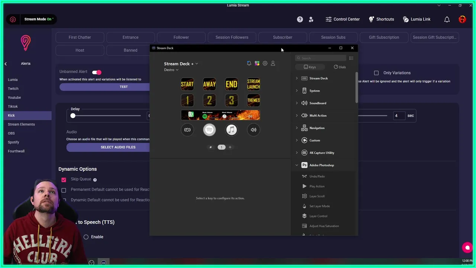Open Shortcuts

click(x=381, y=19)
